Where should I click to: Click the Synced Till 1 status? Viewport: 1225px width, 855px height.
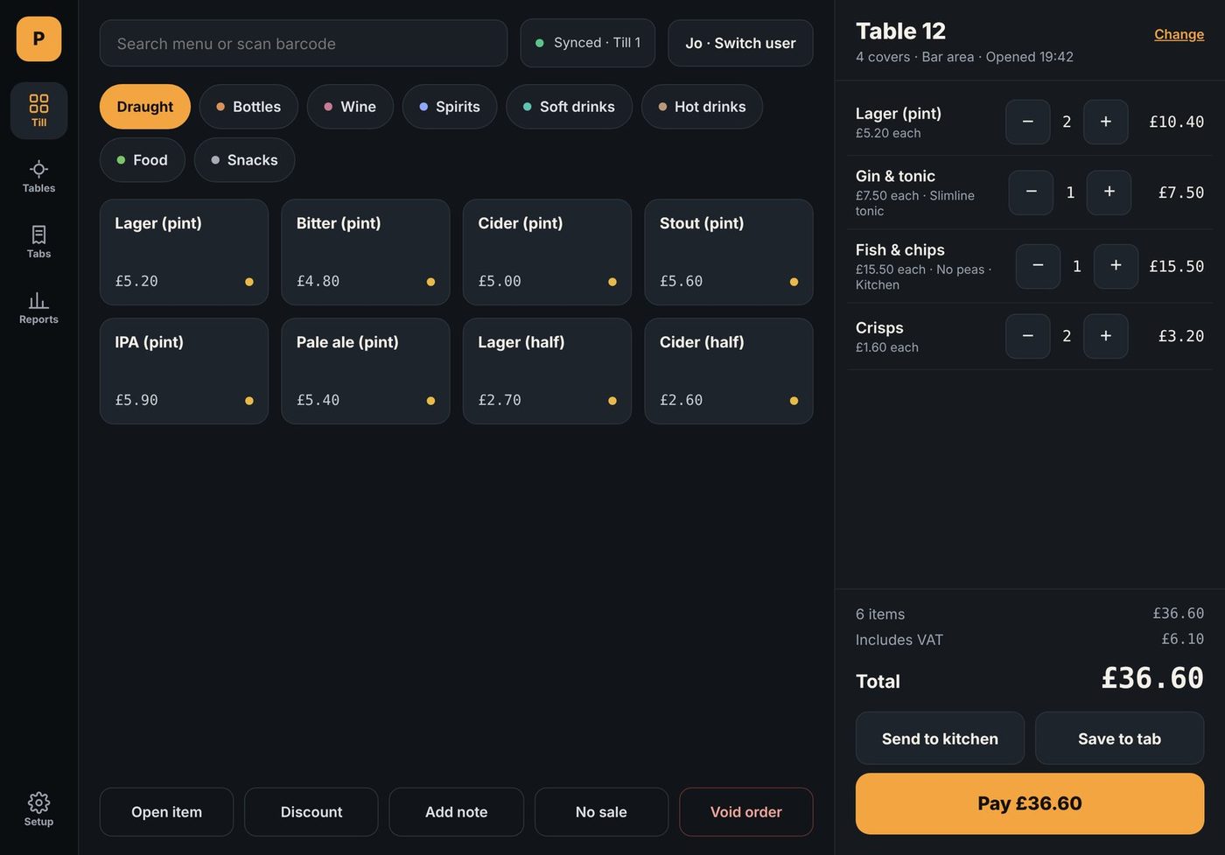pos(588,43)
